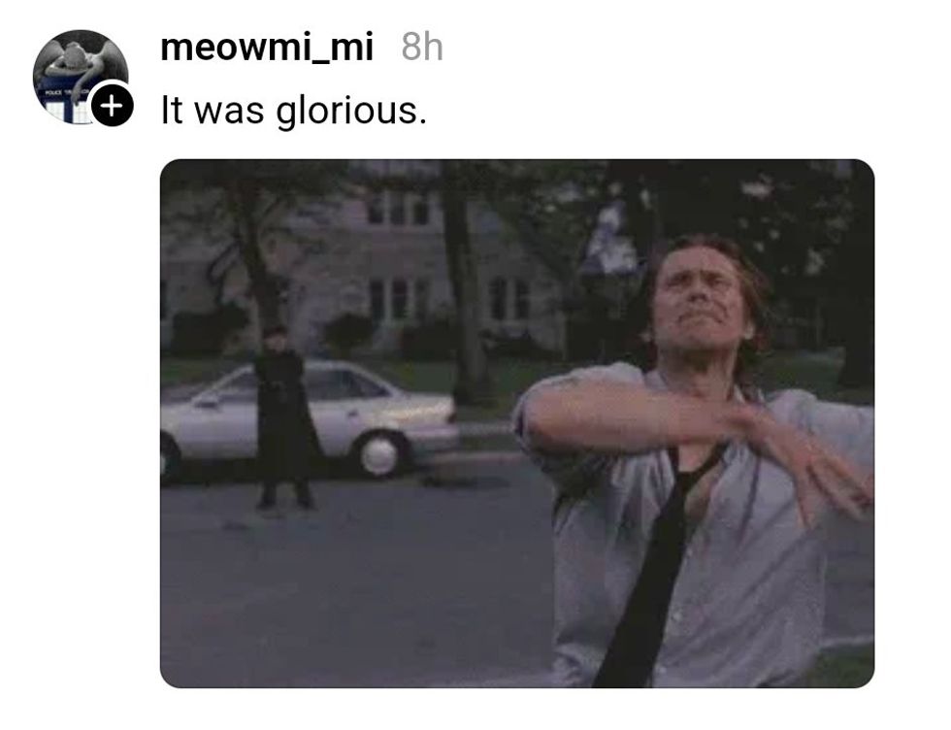Open the attached GIF image
951x730 pixels.
click(x=516, y=423)
